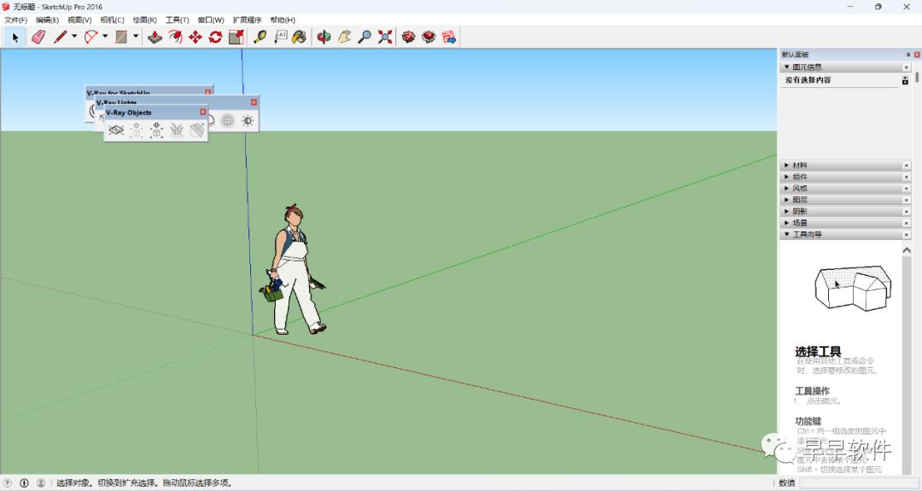The image size is (922, 491).
Task: Click the credits info status bar icon
Action: pyautogui.click(x=24, y=482)
